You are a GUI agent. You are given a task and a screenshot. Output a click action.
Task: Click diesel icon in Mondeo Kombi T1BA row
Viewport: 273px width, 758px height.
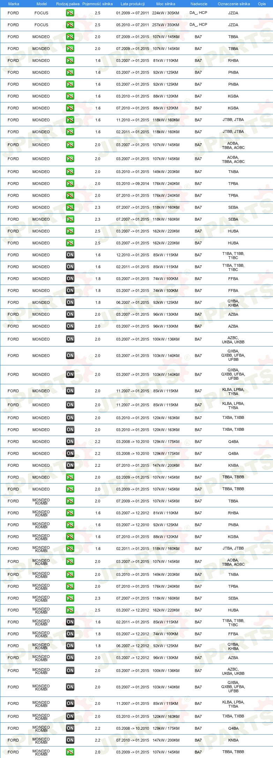pyautogui.click(x=70, y=622)
